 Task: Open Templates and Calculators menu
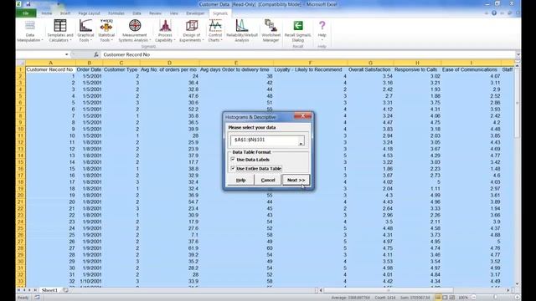coord(59,31)
